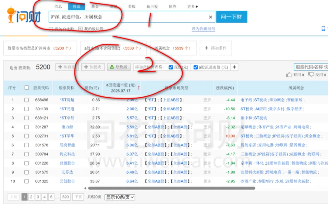Toggle select-all checkbox in table header
Viewport: 328px width, 204px height.
point(26,88)
